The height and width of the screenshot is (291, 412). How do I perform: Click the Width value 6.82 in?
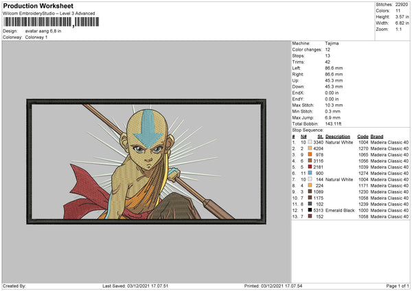point(402,23)
